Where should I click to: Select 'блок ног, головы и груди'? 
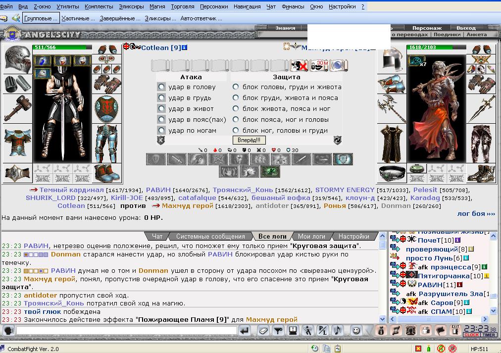[x=236, y=130]
